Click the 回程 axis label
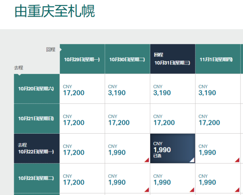 tap(51, 49)
